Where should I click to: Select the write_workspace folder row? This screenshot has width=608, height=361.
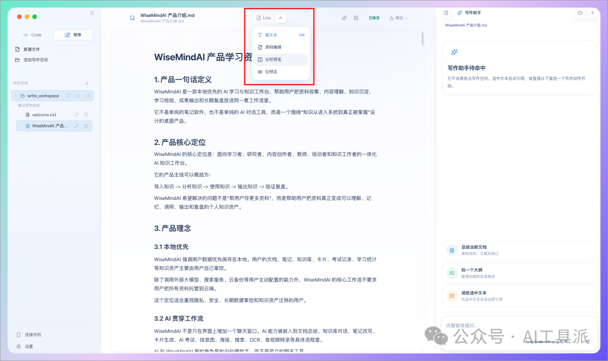point(52,96)
